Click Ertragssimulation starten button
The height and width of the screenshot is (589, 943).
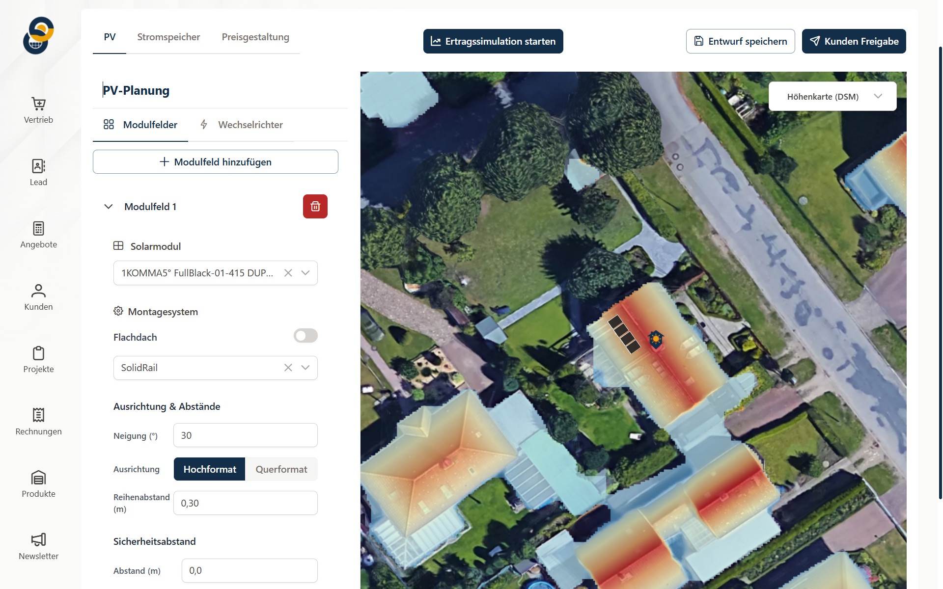[x=493, y=41]
